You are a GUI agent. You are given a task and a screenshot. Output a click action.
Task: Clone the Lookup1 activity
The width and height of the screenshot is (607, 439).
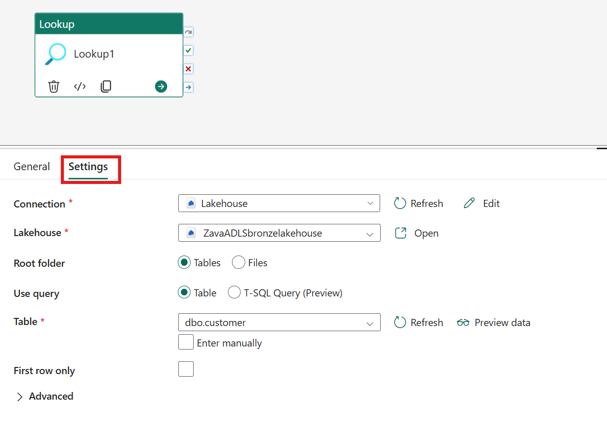point(106,86)
